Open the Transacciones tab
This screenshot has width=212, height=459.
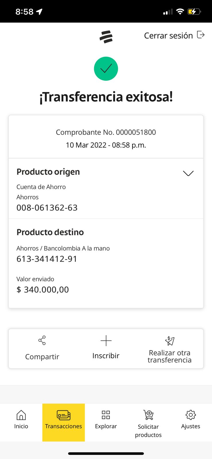click(x=63, y=422)
